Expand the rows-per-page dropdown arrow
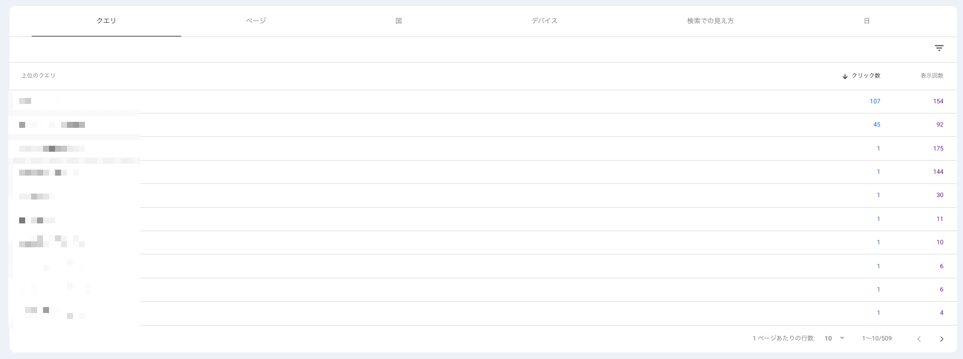The height and width of the screenshot is (359, 963). tap(842, 338)
